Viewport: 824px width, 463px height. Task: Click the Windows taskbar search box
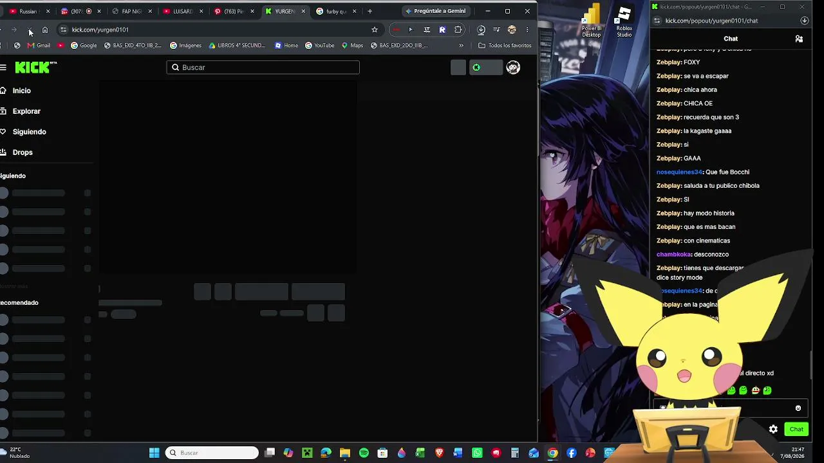click(212, 453)
